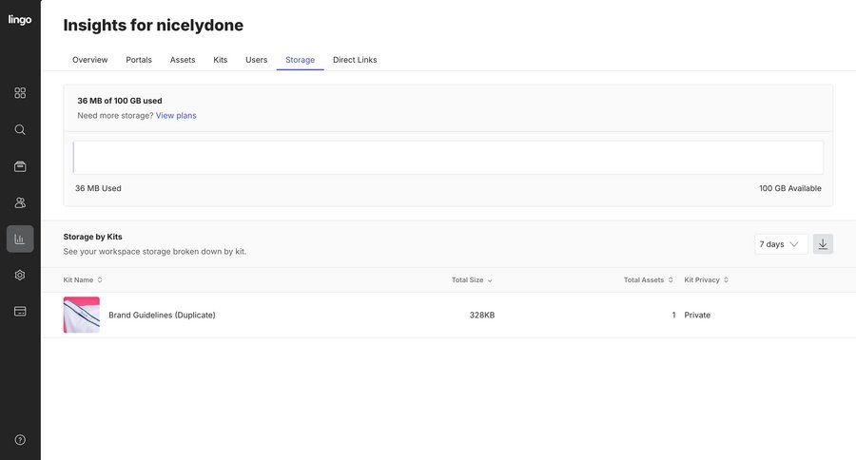
Task: Switch to the Overview tab
Action: pos(90,60)
